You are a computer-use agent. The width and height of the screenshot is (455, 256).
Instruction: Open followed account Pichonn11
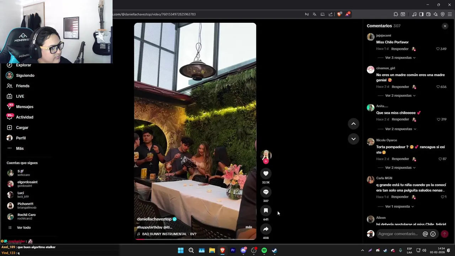(x=27, y=206)
